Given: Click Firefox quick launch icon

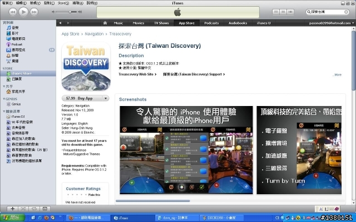Looking at the screenshot, I should (x=46, y=218).
